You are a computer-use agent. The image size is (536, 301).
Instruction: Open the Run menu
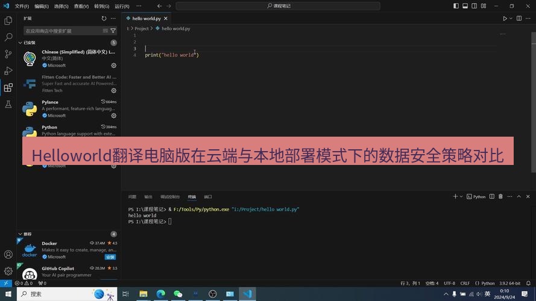pos(122,6)
